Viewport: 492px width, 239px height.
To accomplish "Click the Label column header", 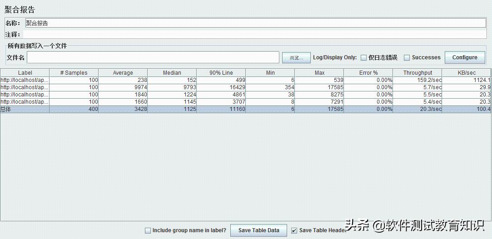I will (25, 73).
